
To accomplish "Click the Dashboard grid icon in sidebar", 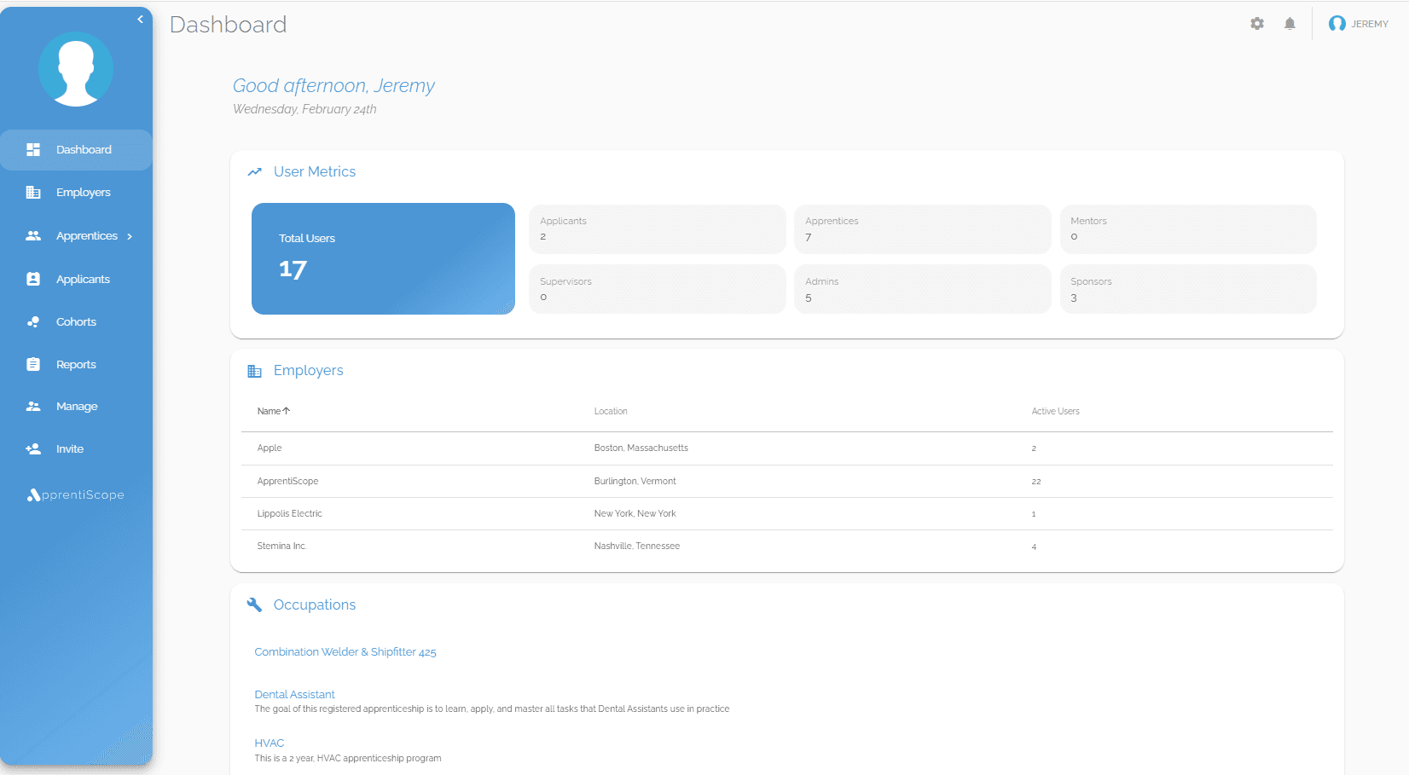I will coord(33,150).
